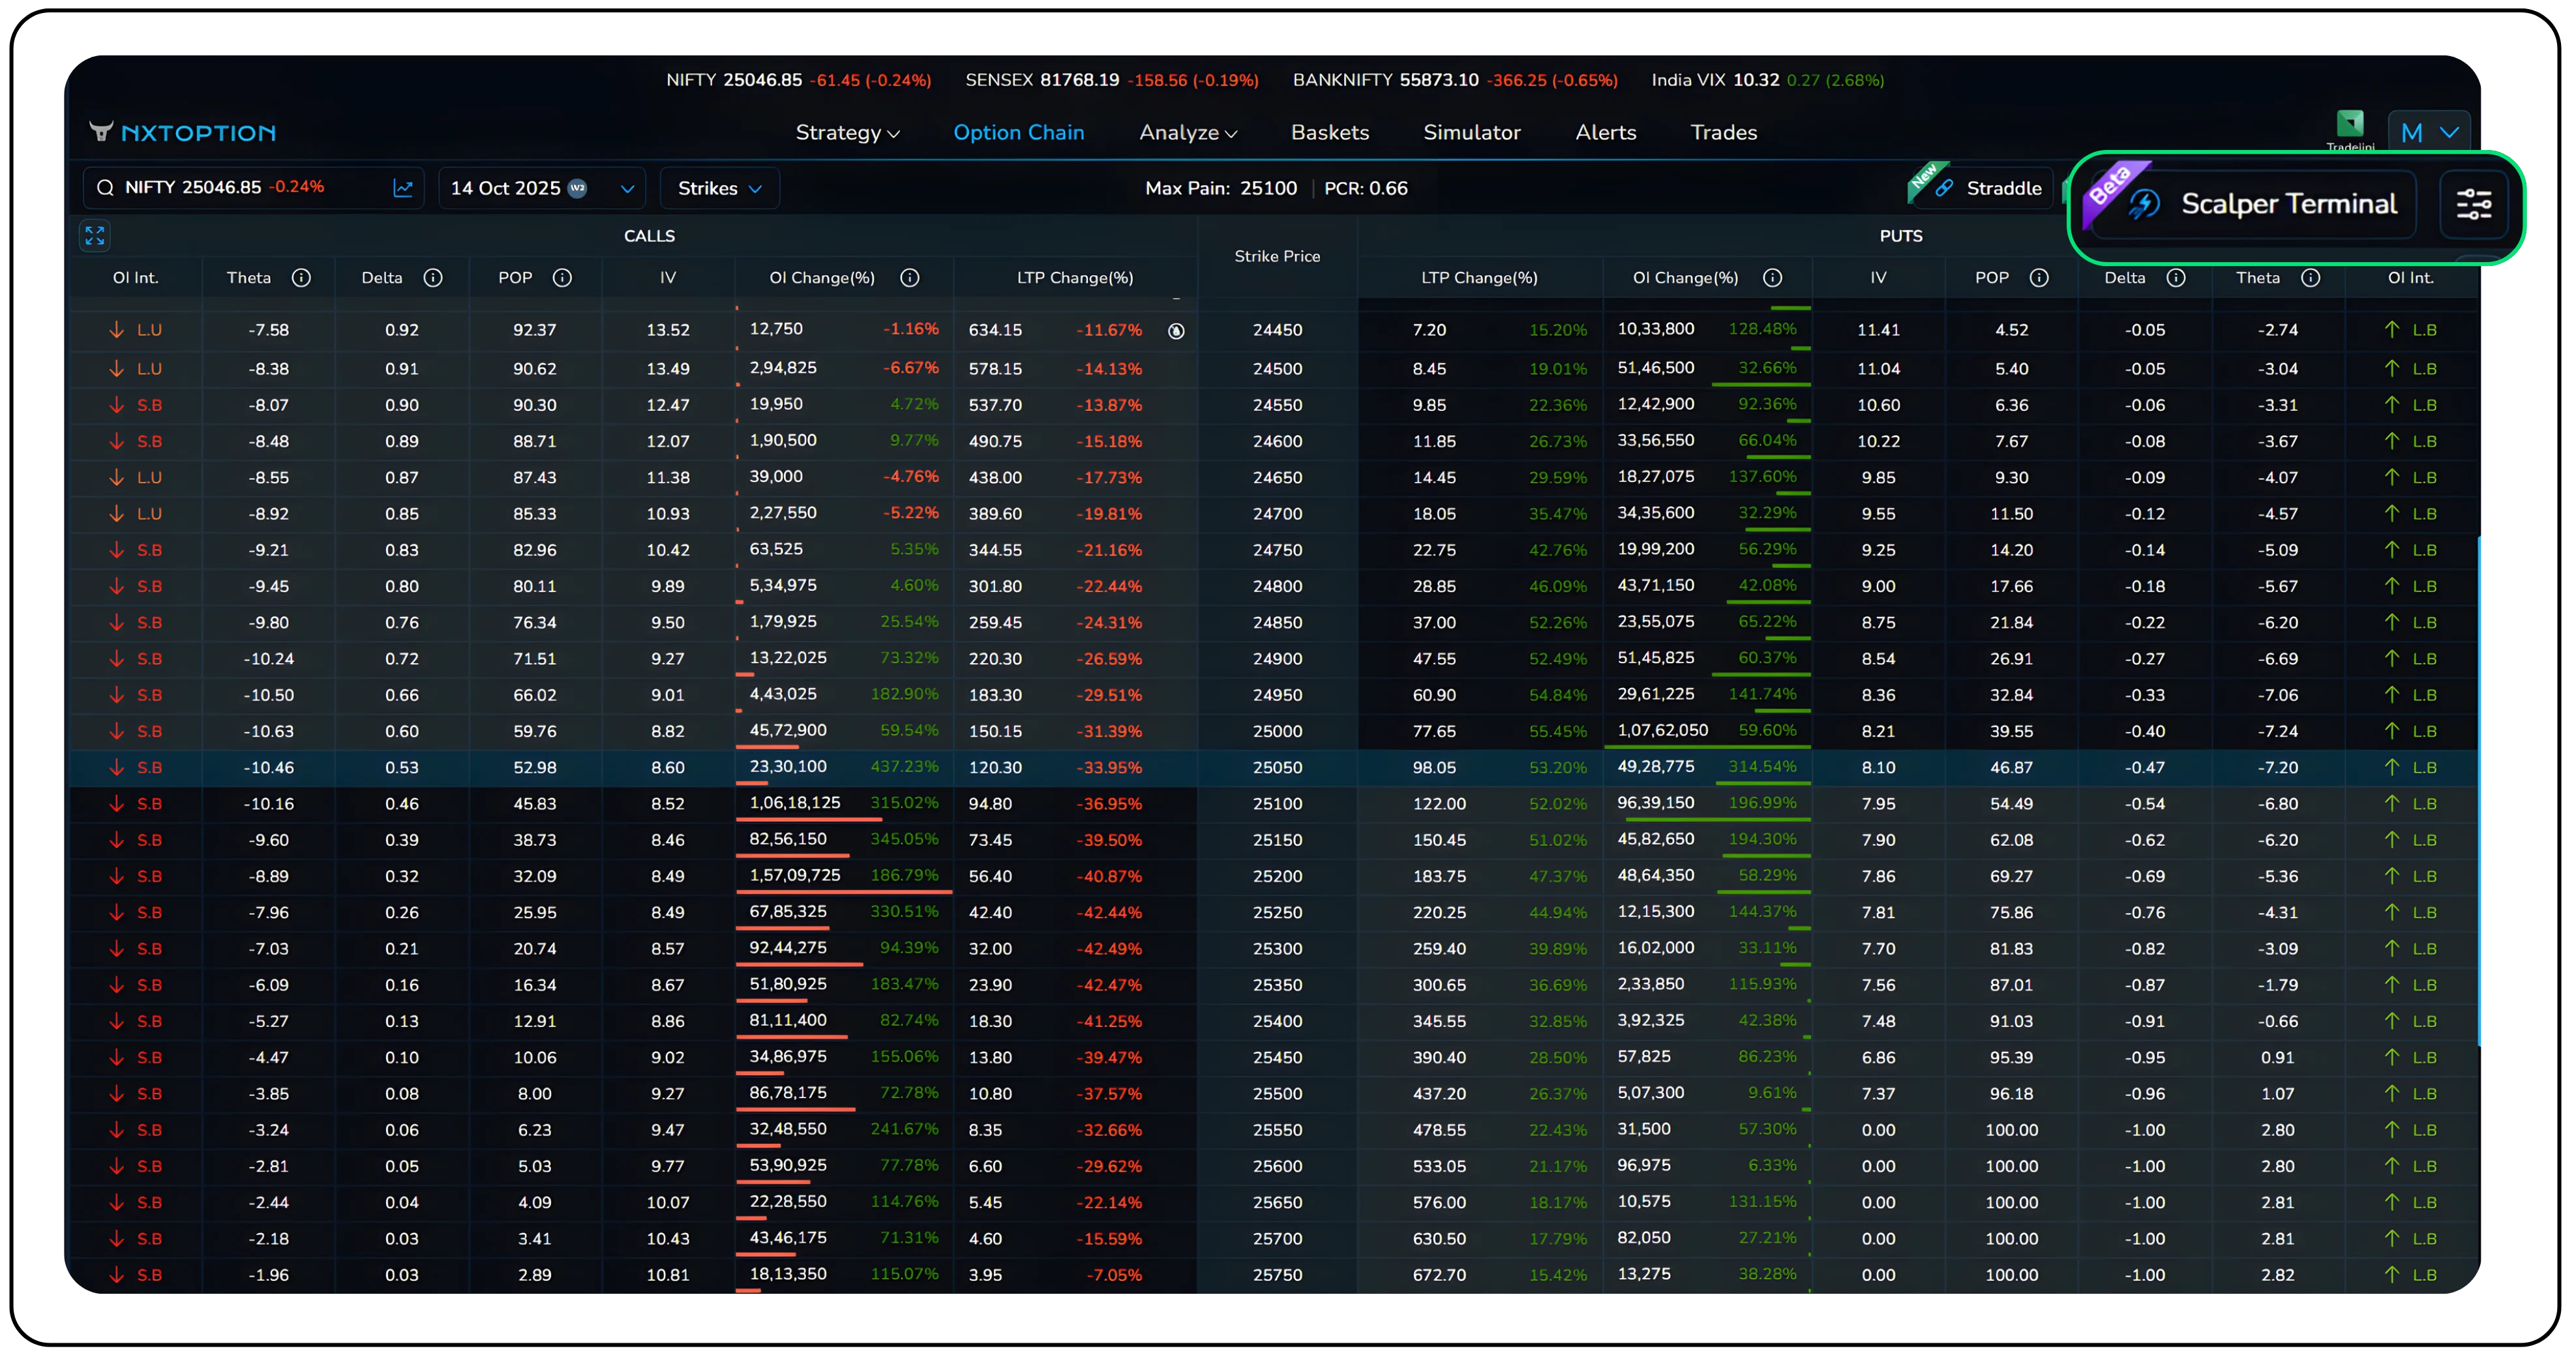Click the NXTOPTION bull logo

click(101, 131)
